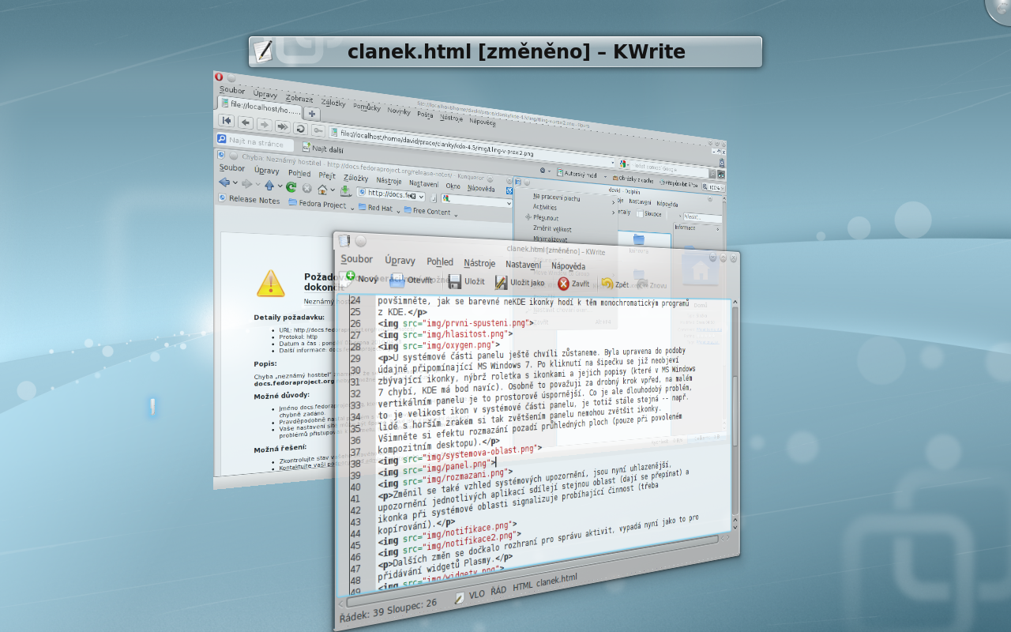Open the Release Notes bookmark in Konqueror
The width and height of the screenshot is (1011, 632).
[x=249, y=200]
